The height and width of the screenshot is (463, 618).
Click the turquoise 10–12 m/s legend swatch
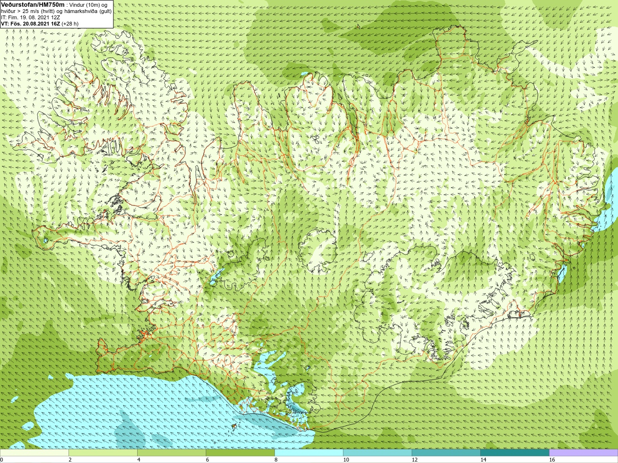378,453
